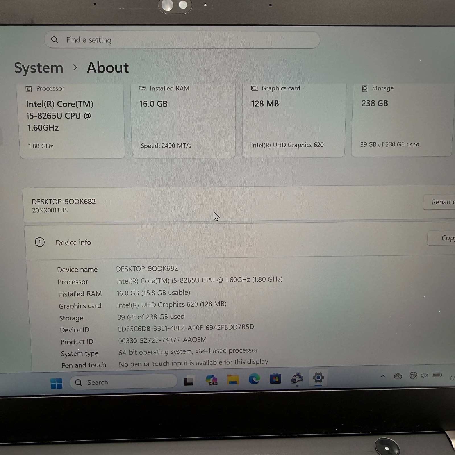The height and width of the screenshot is (455, 455).
Task: Click the Find a setting search box
Action: click(x=182, y=40)
